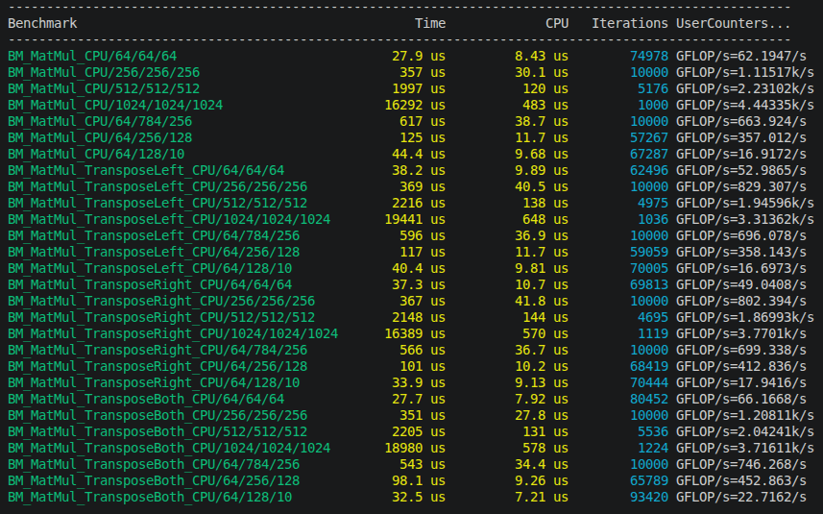Image resolution: width=823 pixels, height=514 pixels.
Task: Click the GFLOP/s=22.7162/s counter
Action: point(740,497)
